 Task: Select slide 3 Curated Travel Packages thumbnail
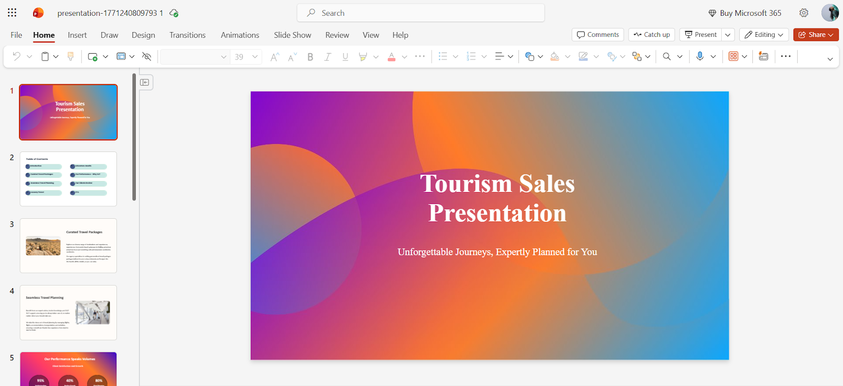(x=68, y=246)
